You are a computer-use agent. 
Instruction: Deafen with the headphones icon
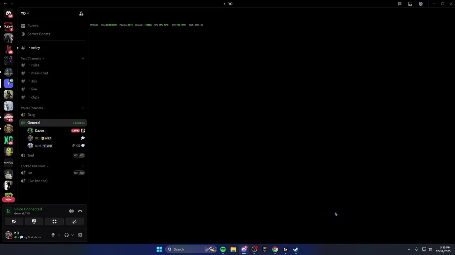66,235
